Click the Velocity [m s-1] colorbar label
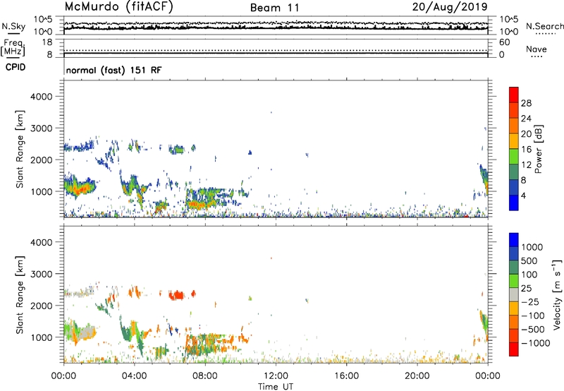Screen dimensions: 564x391 click(x=557, y=295)
